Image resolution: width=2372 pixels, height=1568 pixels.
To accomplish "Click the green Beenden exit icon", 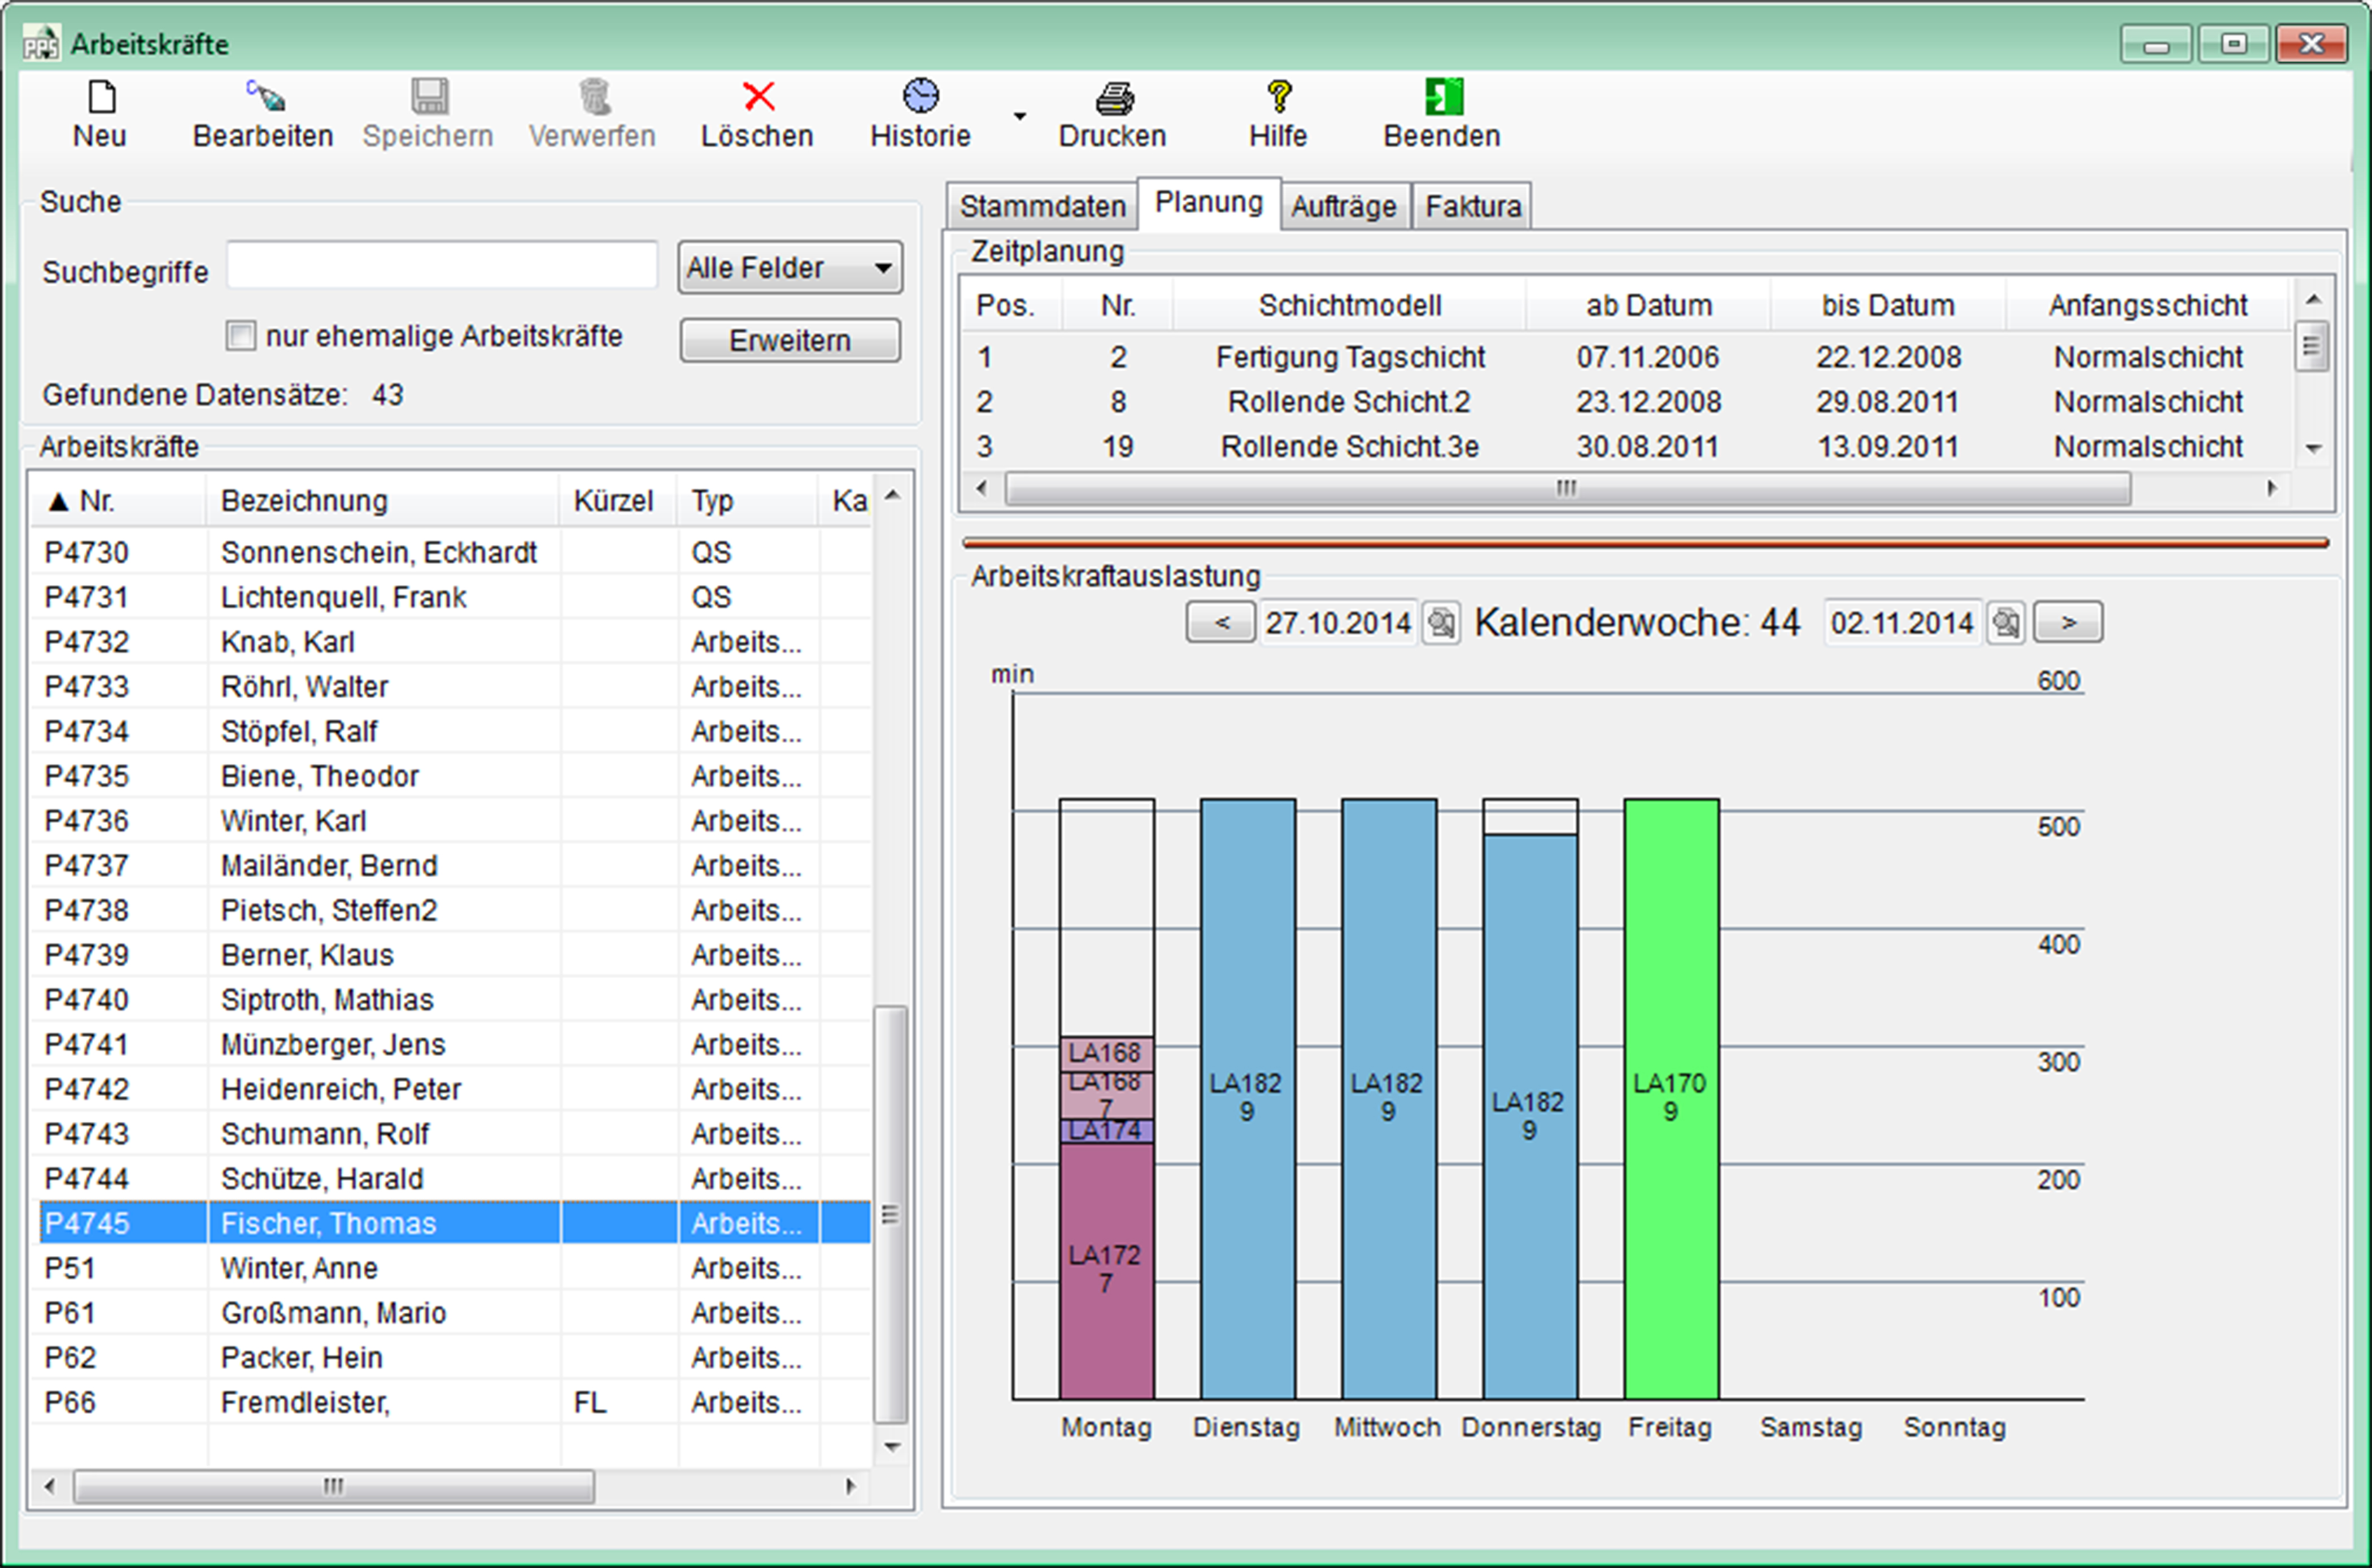I will tap(1444, 97).
